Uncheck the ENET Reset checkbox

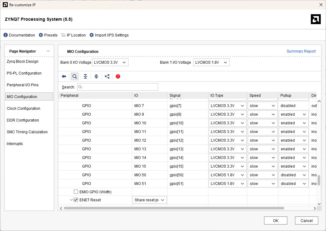click(76, 200)
